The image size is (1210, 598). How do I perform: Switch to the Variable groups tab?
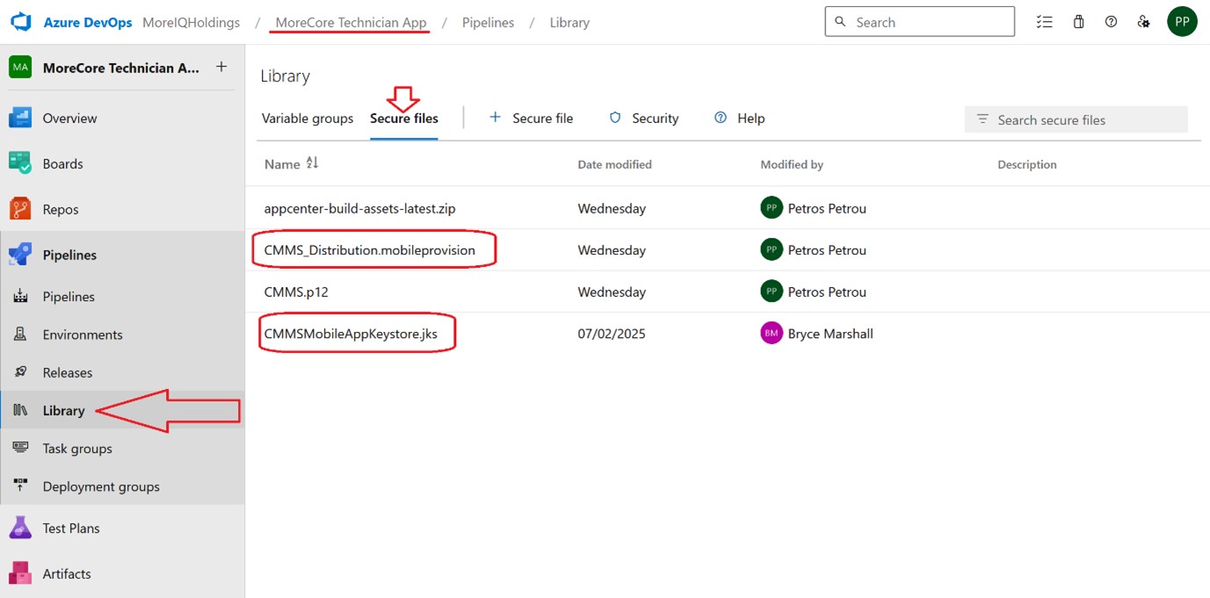point(308,119)
